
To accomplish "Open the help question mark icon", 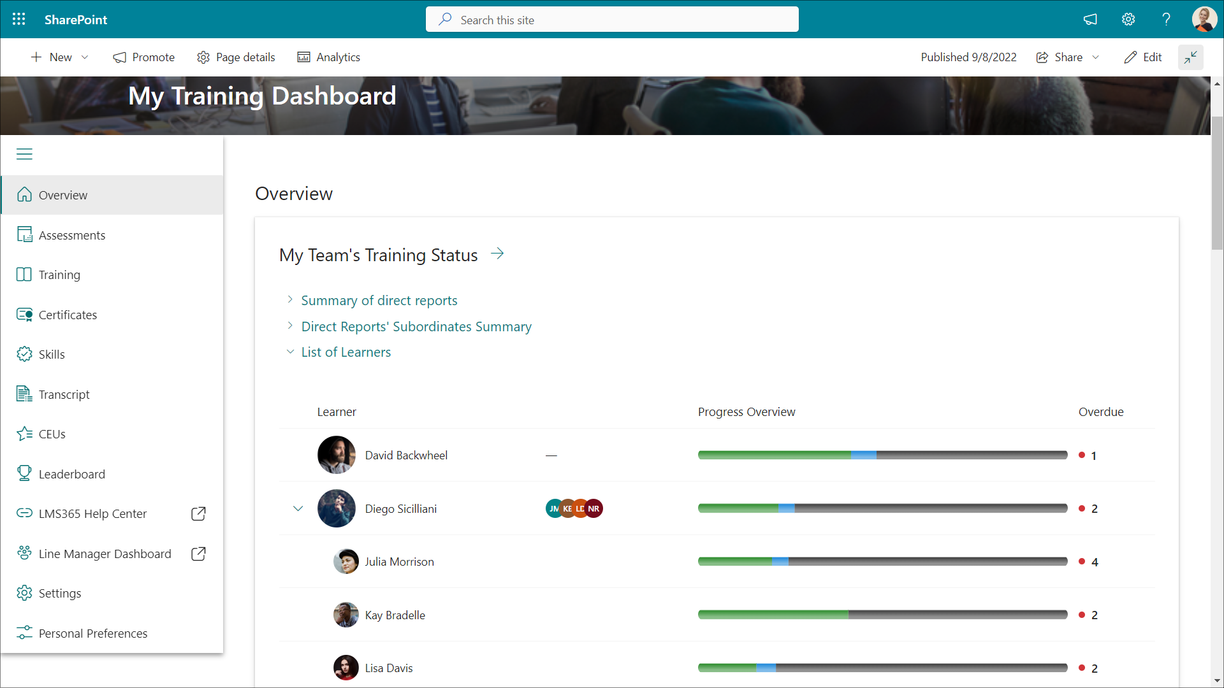I will coord(1166,19).
